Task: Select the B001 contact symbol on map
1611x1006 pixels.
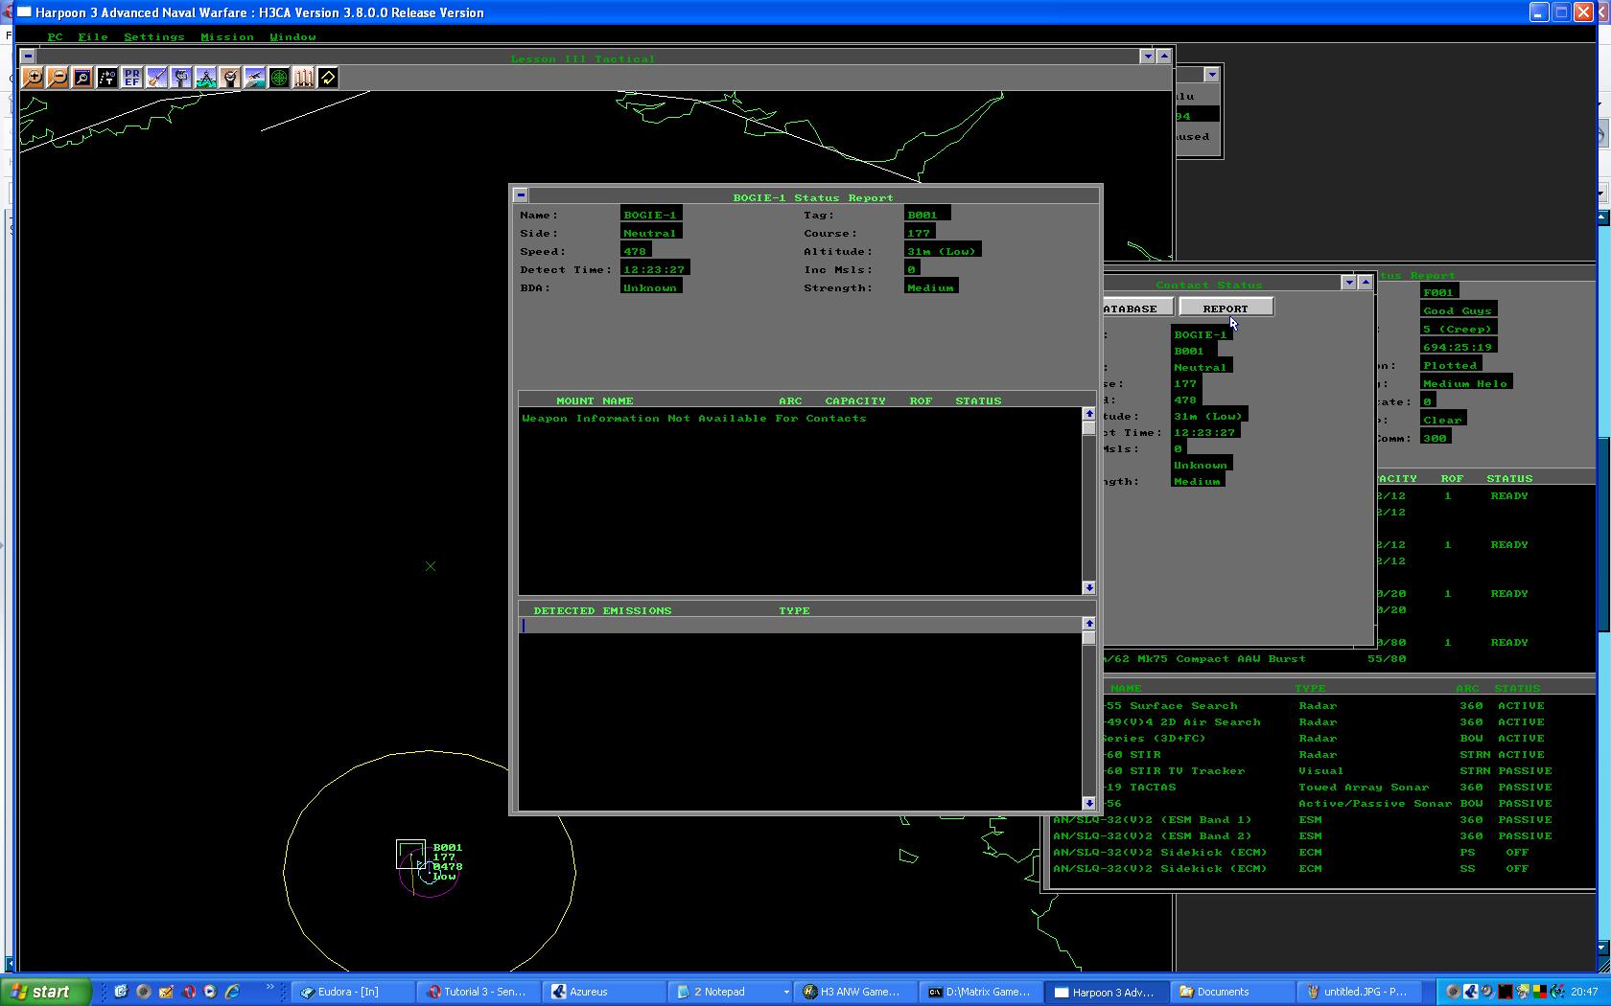Action: (x=410, y=855)
